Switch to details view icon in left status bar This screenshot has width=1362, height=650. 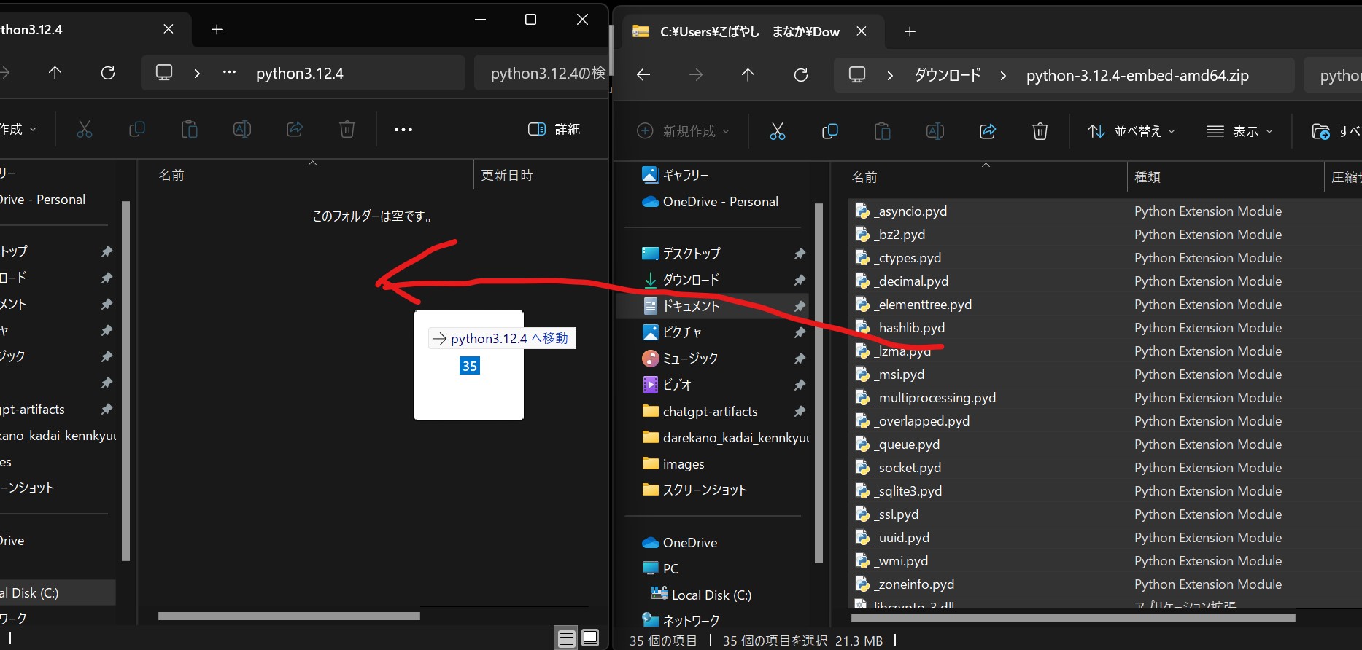(x=566, y=639)
